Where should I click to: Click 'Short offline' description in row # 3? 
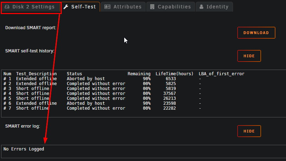[x=33, y=89]
